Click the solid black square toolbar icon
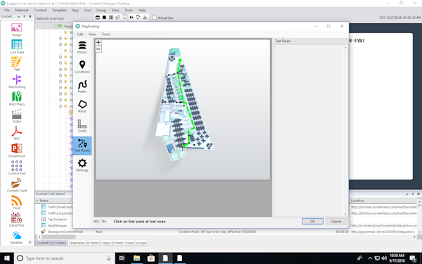The height and width of the screenshot is (264, 422). coord(104,18)
